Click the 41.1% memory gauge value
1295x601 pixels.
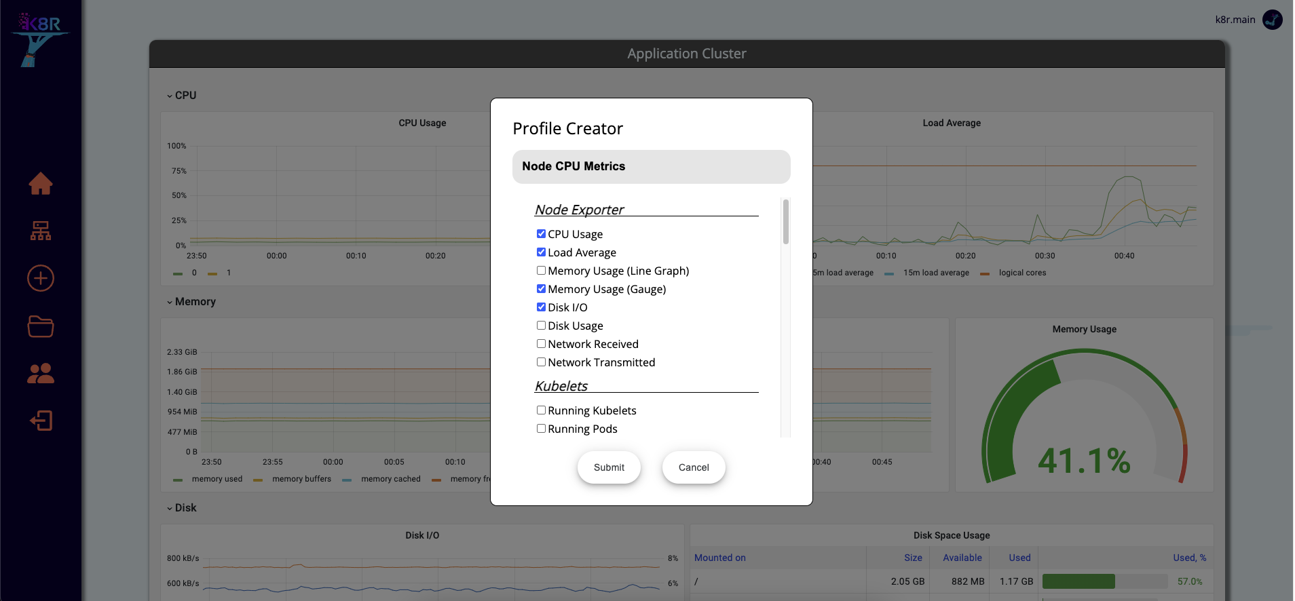[x=1084, y=461]
